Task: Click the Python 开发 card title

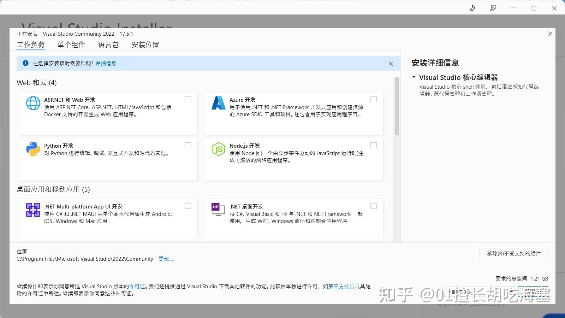Action: coord(59,146)
